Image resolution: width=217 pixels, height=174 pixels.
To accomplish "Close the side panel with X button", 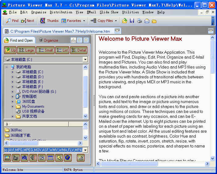I will (86, 40).
